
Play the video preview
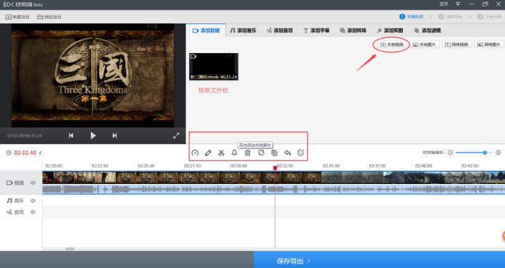(93, 136)
